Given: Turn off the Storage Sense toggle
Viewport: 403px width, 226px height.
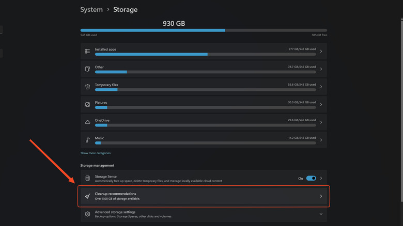Looking at the screenshot, I should click(x=311, y=179).
